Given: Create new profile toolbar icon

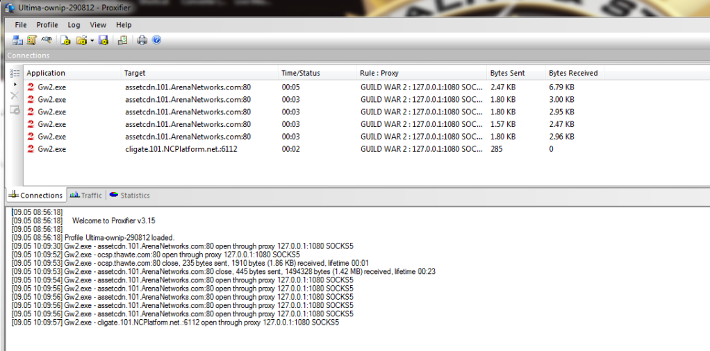Looking at the screenshot, I should [66, 40].
